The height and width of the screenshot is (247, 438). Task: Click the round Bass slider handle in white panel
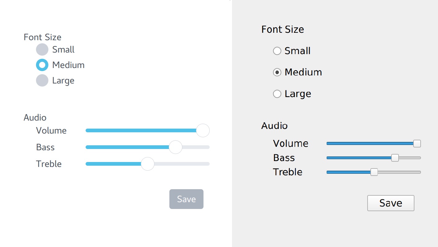point(175,147)
